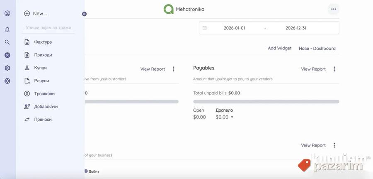Open View Report for bottom widget
Screen dimensions: 373x179
[x=313, y=145]
